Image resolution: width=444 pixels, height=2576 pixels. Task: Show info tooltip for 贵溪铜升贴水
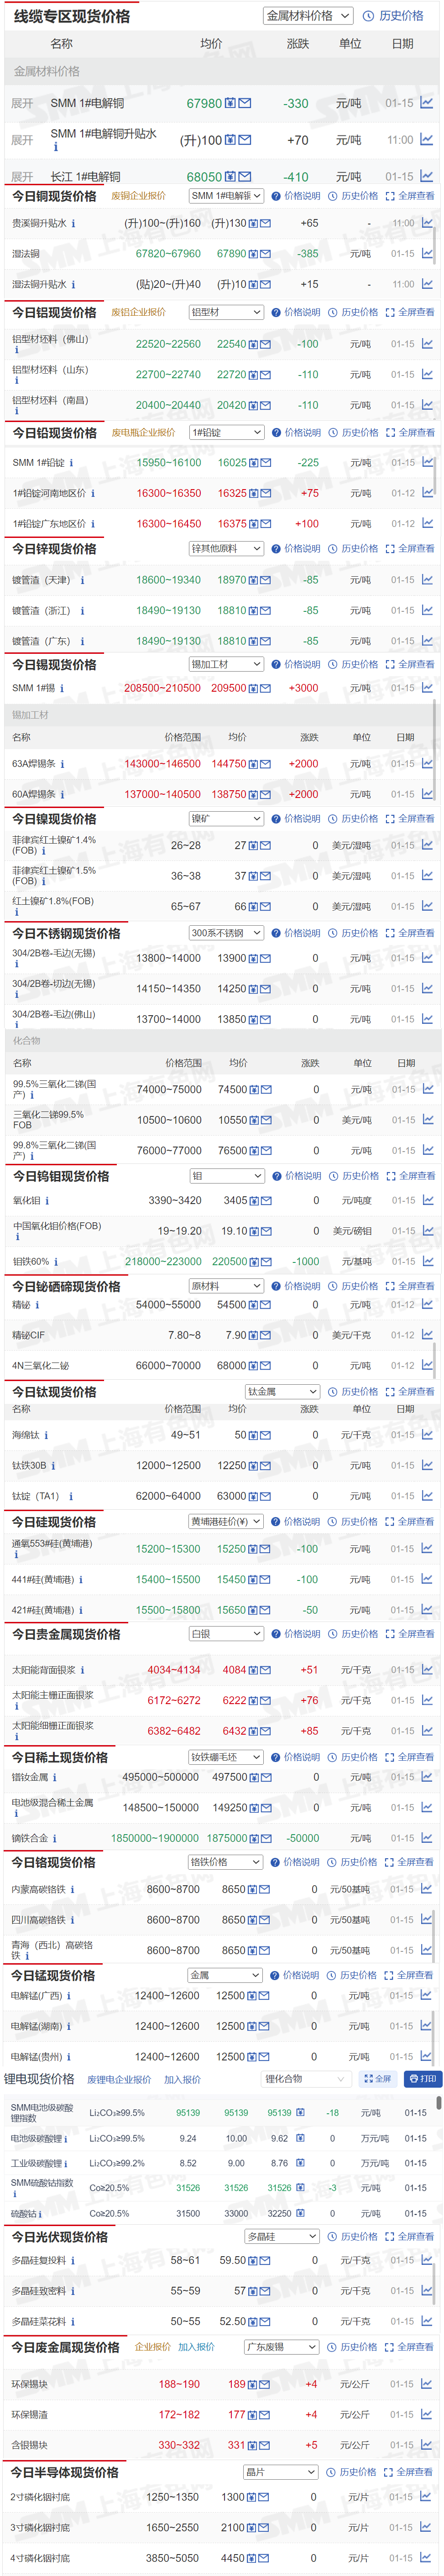tap(73, 223)
